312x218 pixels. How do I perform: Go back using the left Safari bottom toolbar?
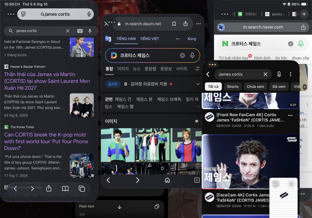[x=15, y=188]
